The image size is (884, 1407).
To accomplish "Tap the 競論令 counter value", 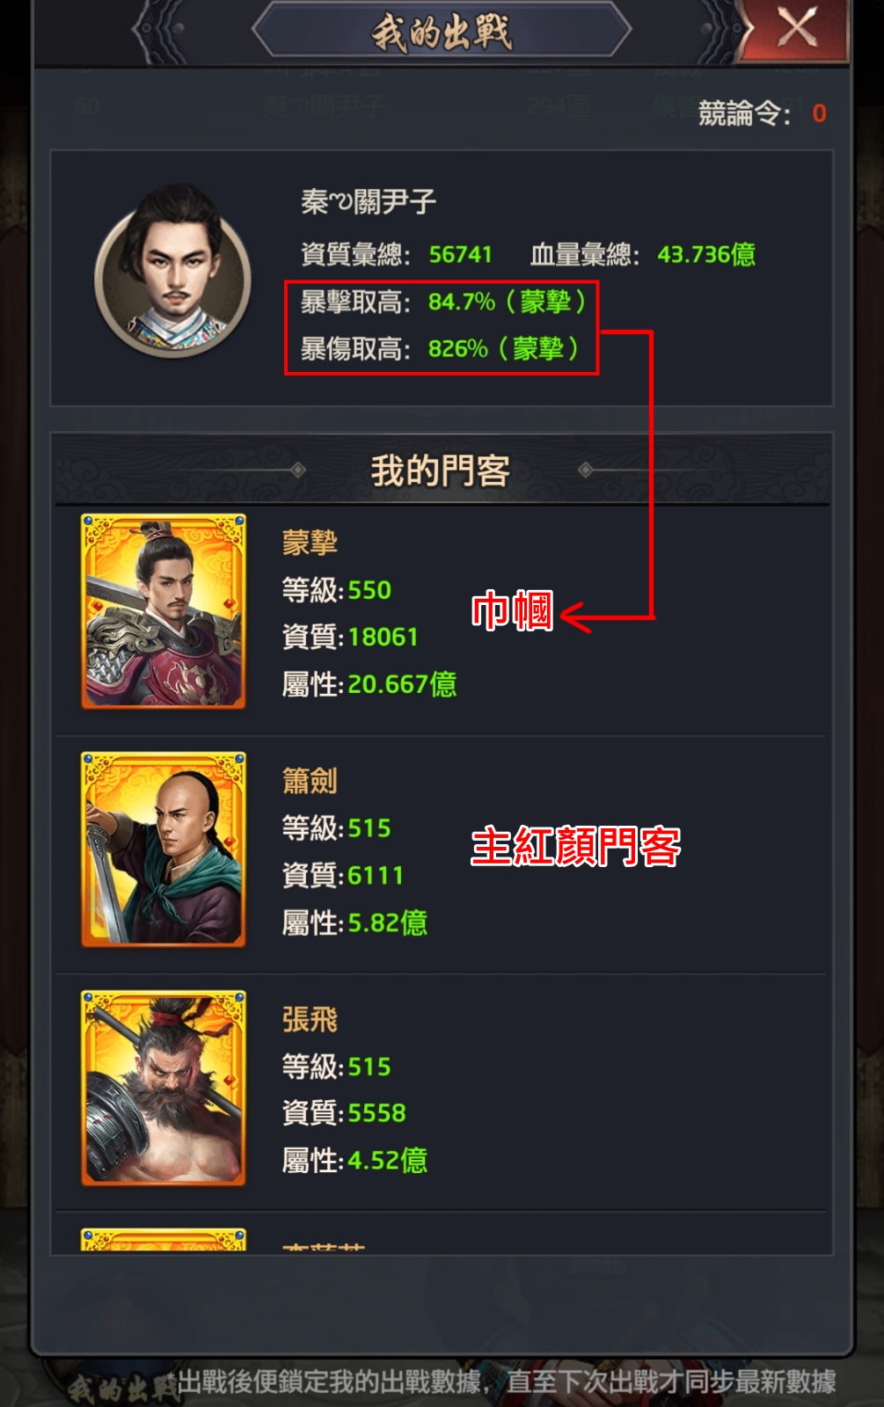I will (819, 113).
